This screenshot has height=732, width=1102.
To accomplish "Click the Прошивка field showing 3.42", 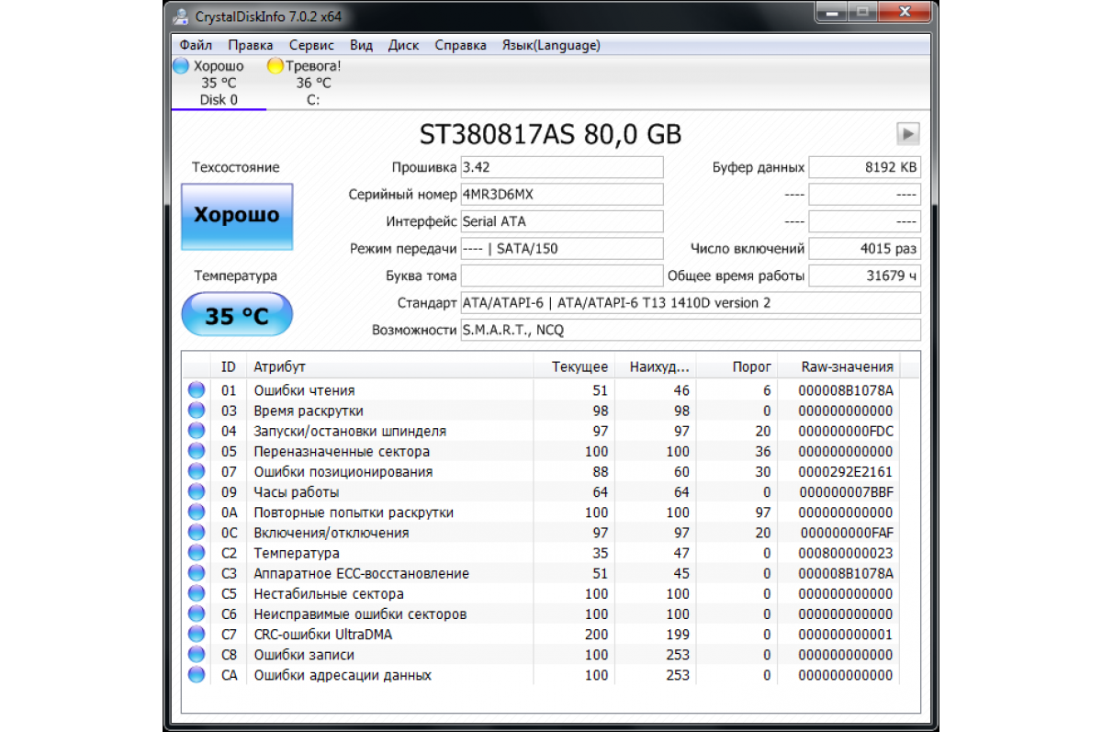I will coord(561,167).
